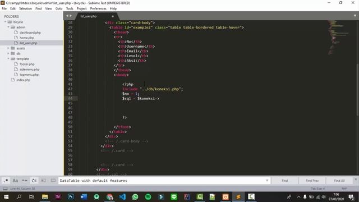Image resolution: width=359 pixels, height=202 pixels.
Task: Open the Tools menu
Action: [x=70, y=8]
